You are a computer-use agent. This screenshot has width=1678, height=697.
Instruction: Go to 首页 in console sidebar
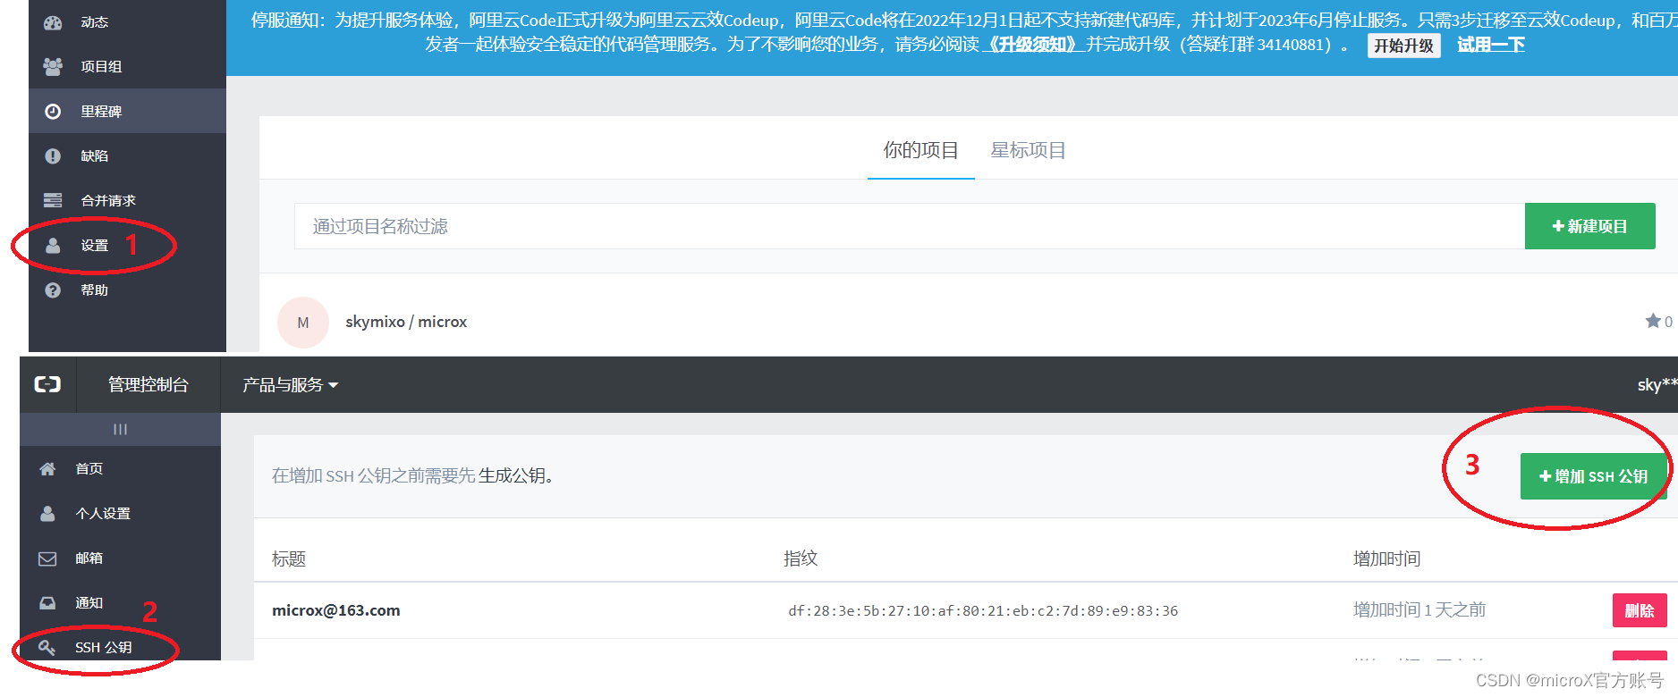coord(89,468)
